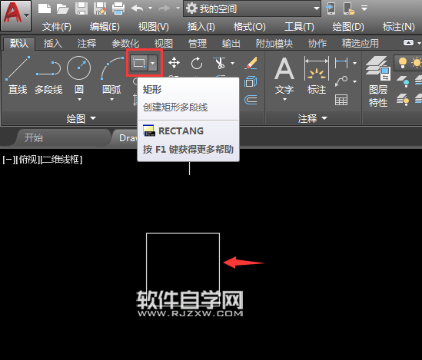Undo the last action arrow

(138, 8)
